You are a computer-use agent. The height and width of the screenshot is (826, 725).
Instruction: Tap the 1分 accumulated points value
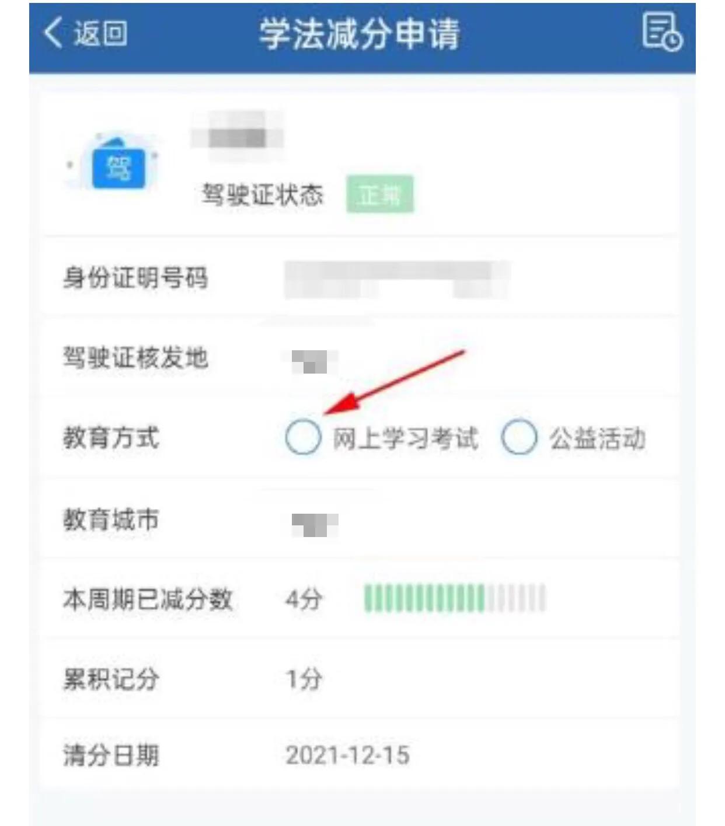coord(304,679)
